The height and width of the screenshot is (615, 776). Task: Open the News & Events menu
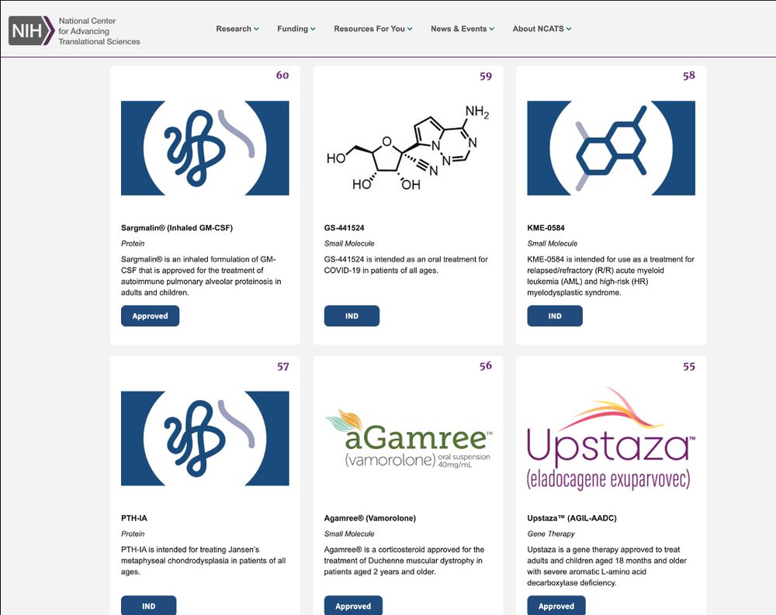462,29
